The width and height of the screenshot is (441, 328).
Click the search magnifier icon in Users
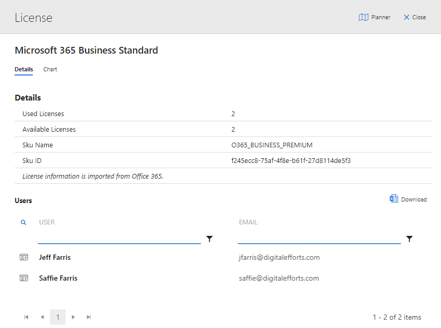[23, 222]
